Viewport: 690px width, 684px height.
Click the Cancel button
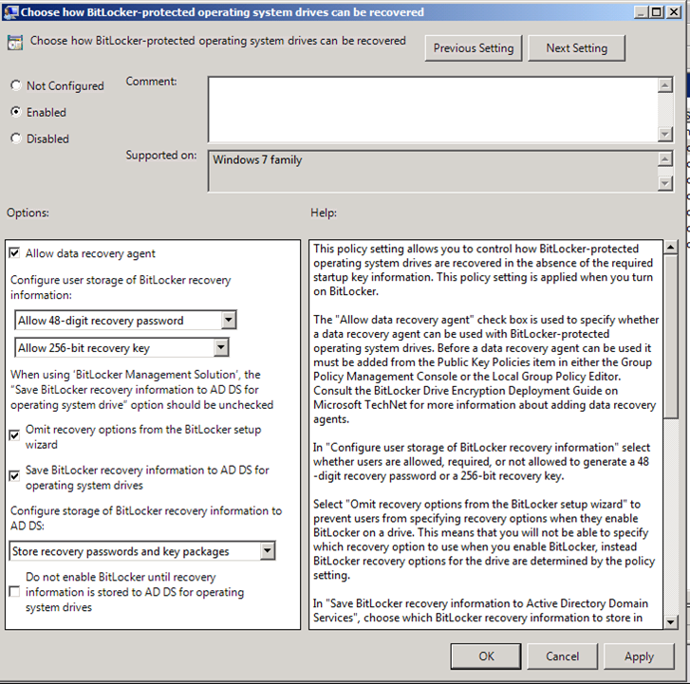click(563, 656)
